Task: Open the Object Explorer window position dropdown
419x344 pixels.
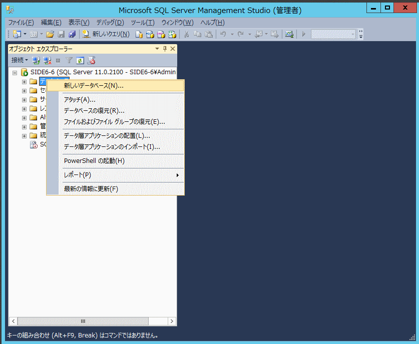Action: point(157,49)
